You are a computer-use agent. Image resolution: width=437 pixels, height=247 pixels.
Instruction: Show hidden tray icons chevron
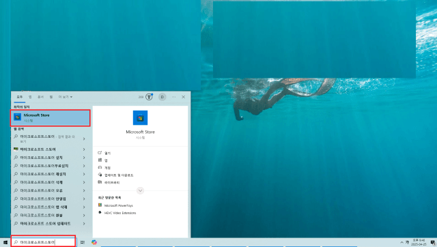pos(401,242)
